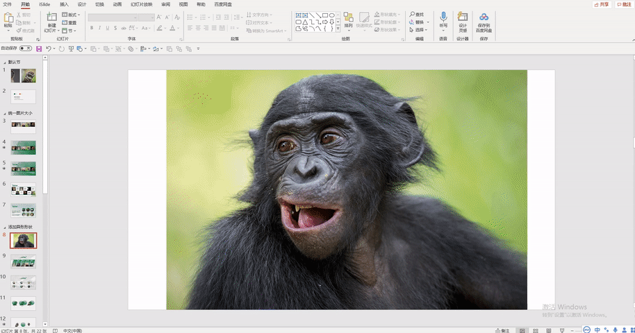Expand the shapes gallery more arrow
This screenshot has width=635, height=333.
tap(338, 29)
